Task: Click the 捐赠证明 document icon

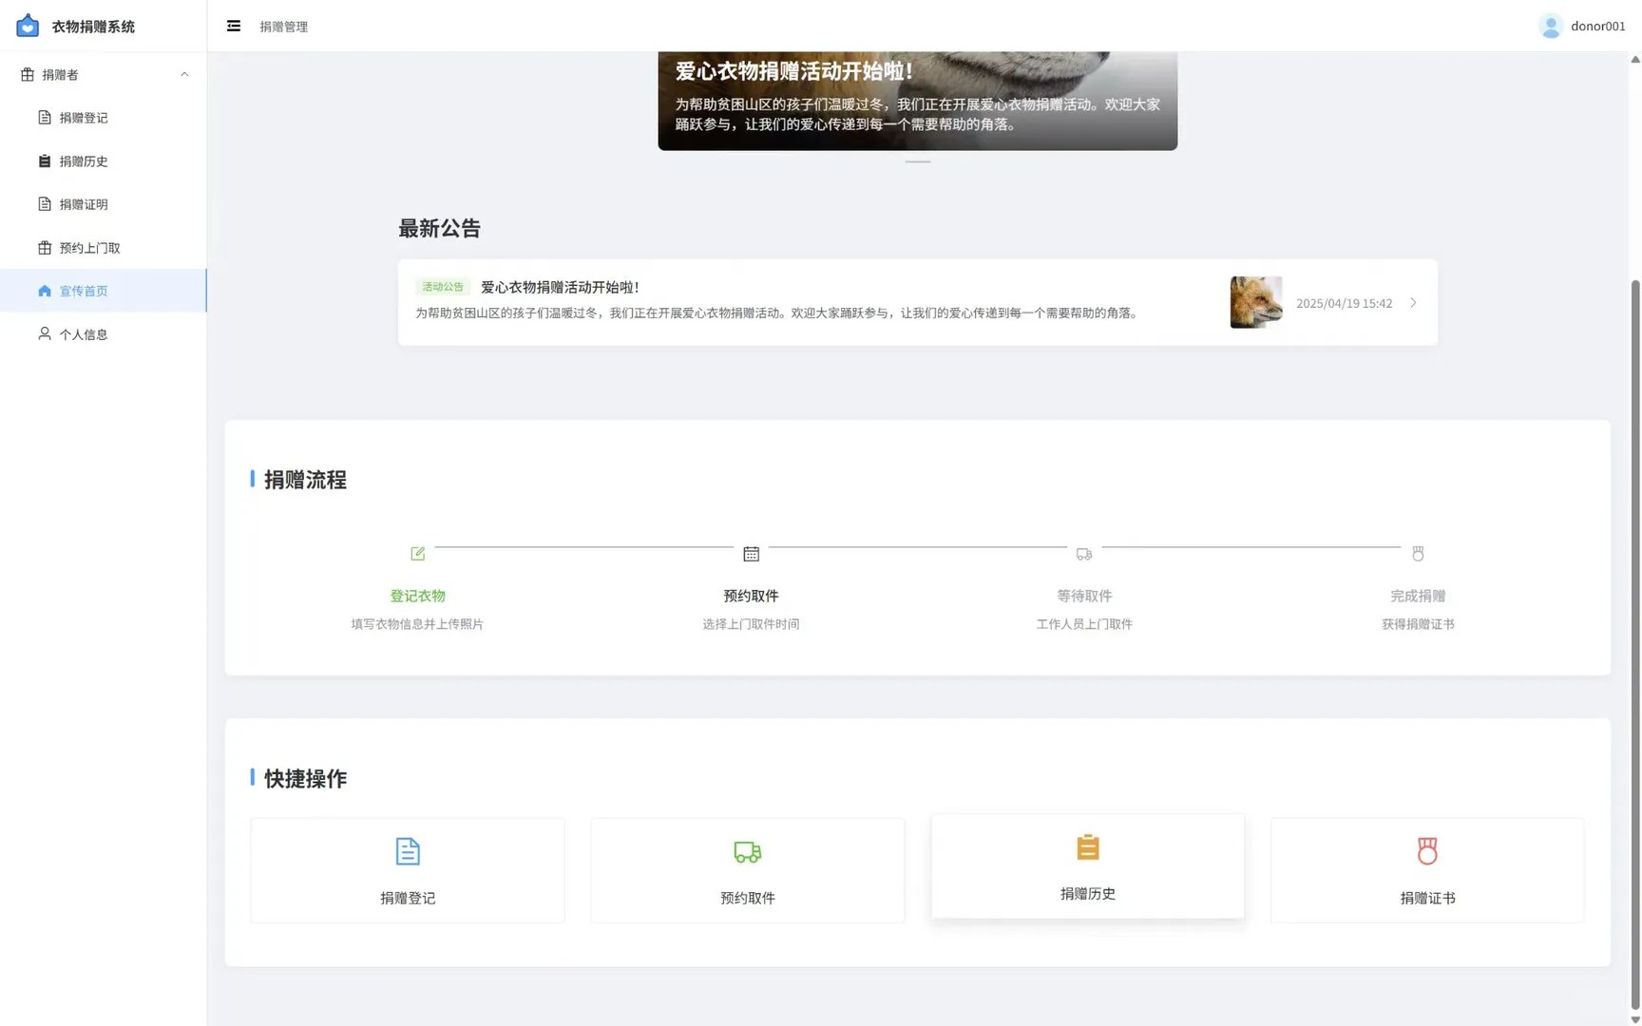Action: (44, 204)
